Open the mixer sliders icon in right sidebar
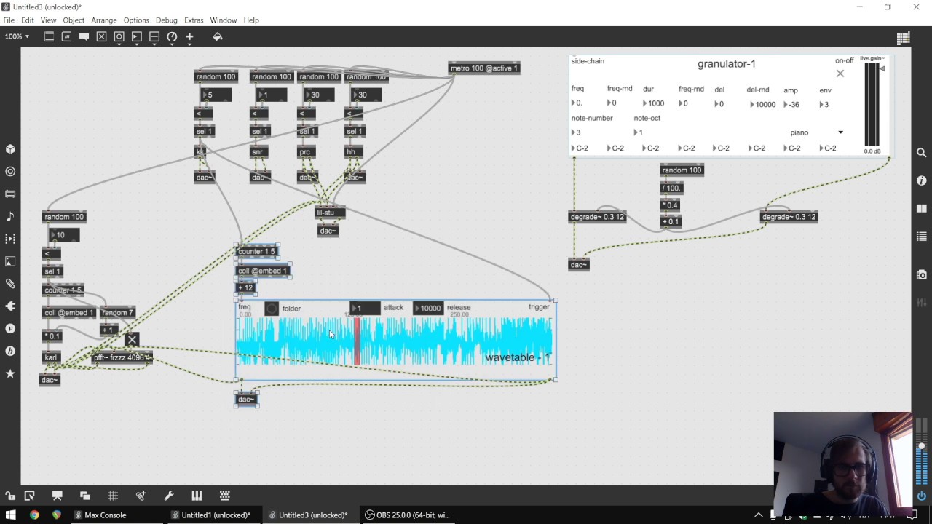Image resolution: width=932 pixels, height=524 pixels. click(x=922, y=302)
